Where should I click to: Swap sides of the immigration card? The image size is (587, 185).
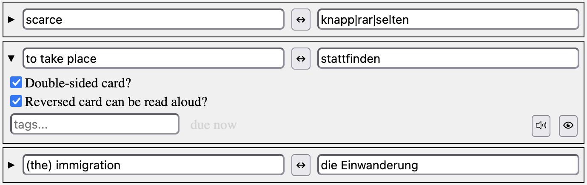301,165
